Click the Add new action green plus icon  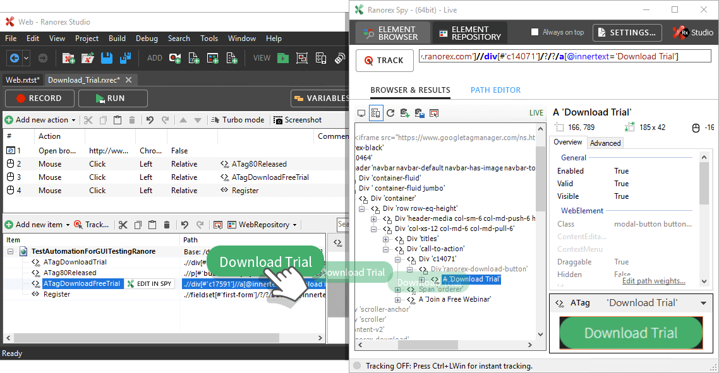click(x=8, y=119)
